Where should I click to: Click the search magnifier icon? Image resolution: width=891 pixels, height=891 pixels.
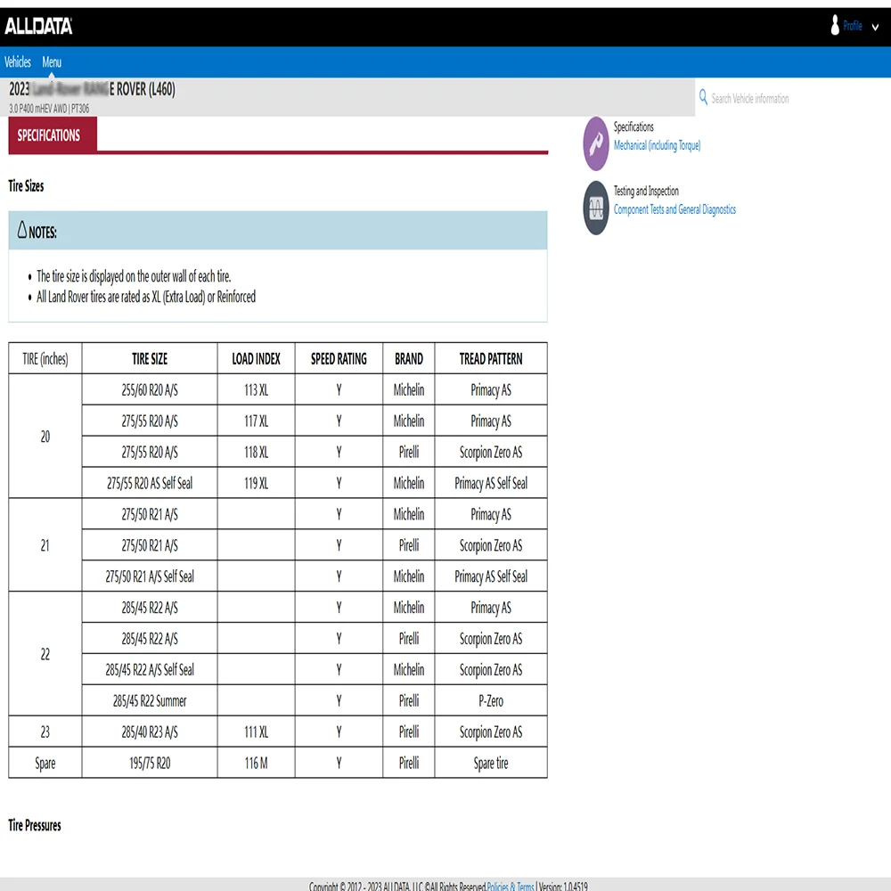[703, 97]
